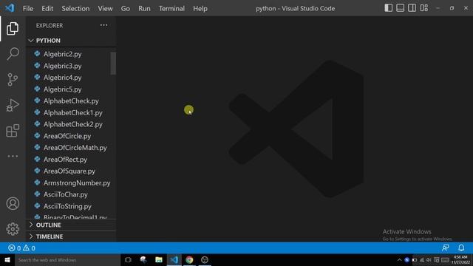473x266 pixels.
Task: Open the Edit menu
Action: coord(47,8)
